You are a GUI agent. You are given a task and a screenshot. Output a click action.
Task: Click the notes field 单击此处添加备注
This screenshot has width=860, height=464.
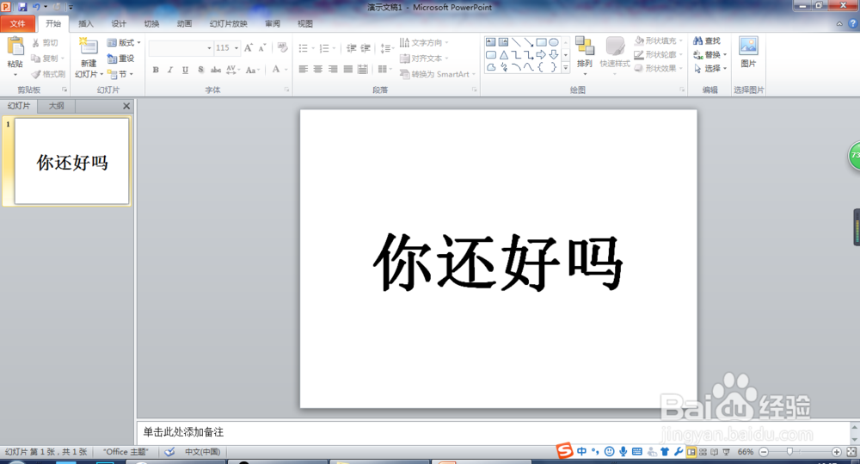click(183, 432)
